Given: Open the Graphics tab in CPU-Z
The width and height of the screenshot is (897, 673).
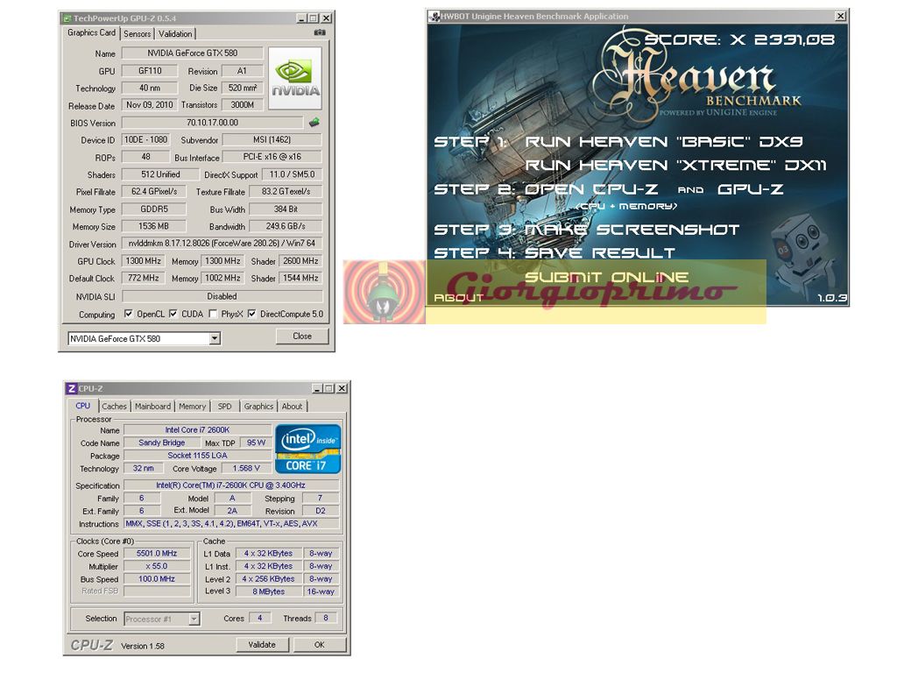Looking at the screenshot, I should click(x=258, y=407).
